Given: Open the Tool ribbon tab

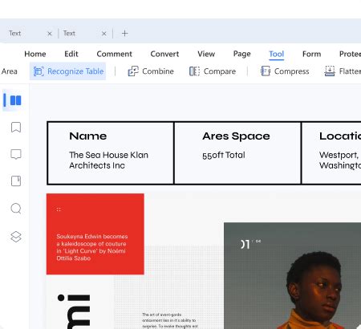Looking at the screenshot, I should (277, 55).
